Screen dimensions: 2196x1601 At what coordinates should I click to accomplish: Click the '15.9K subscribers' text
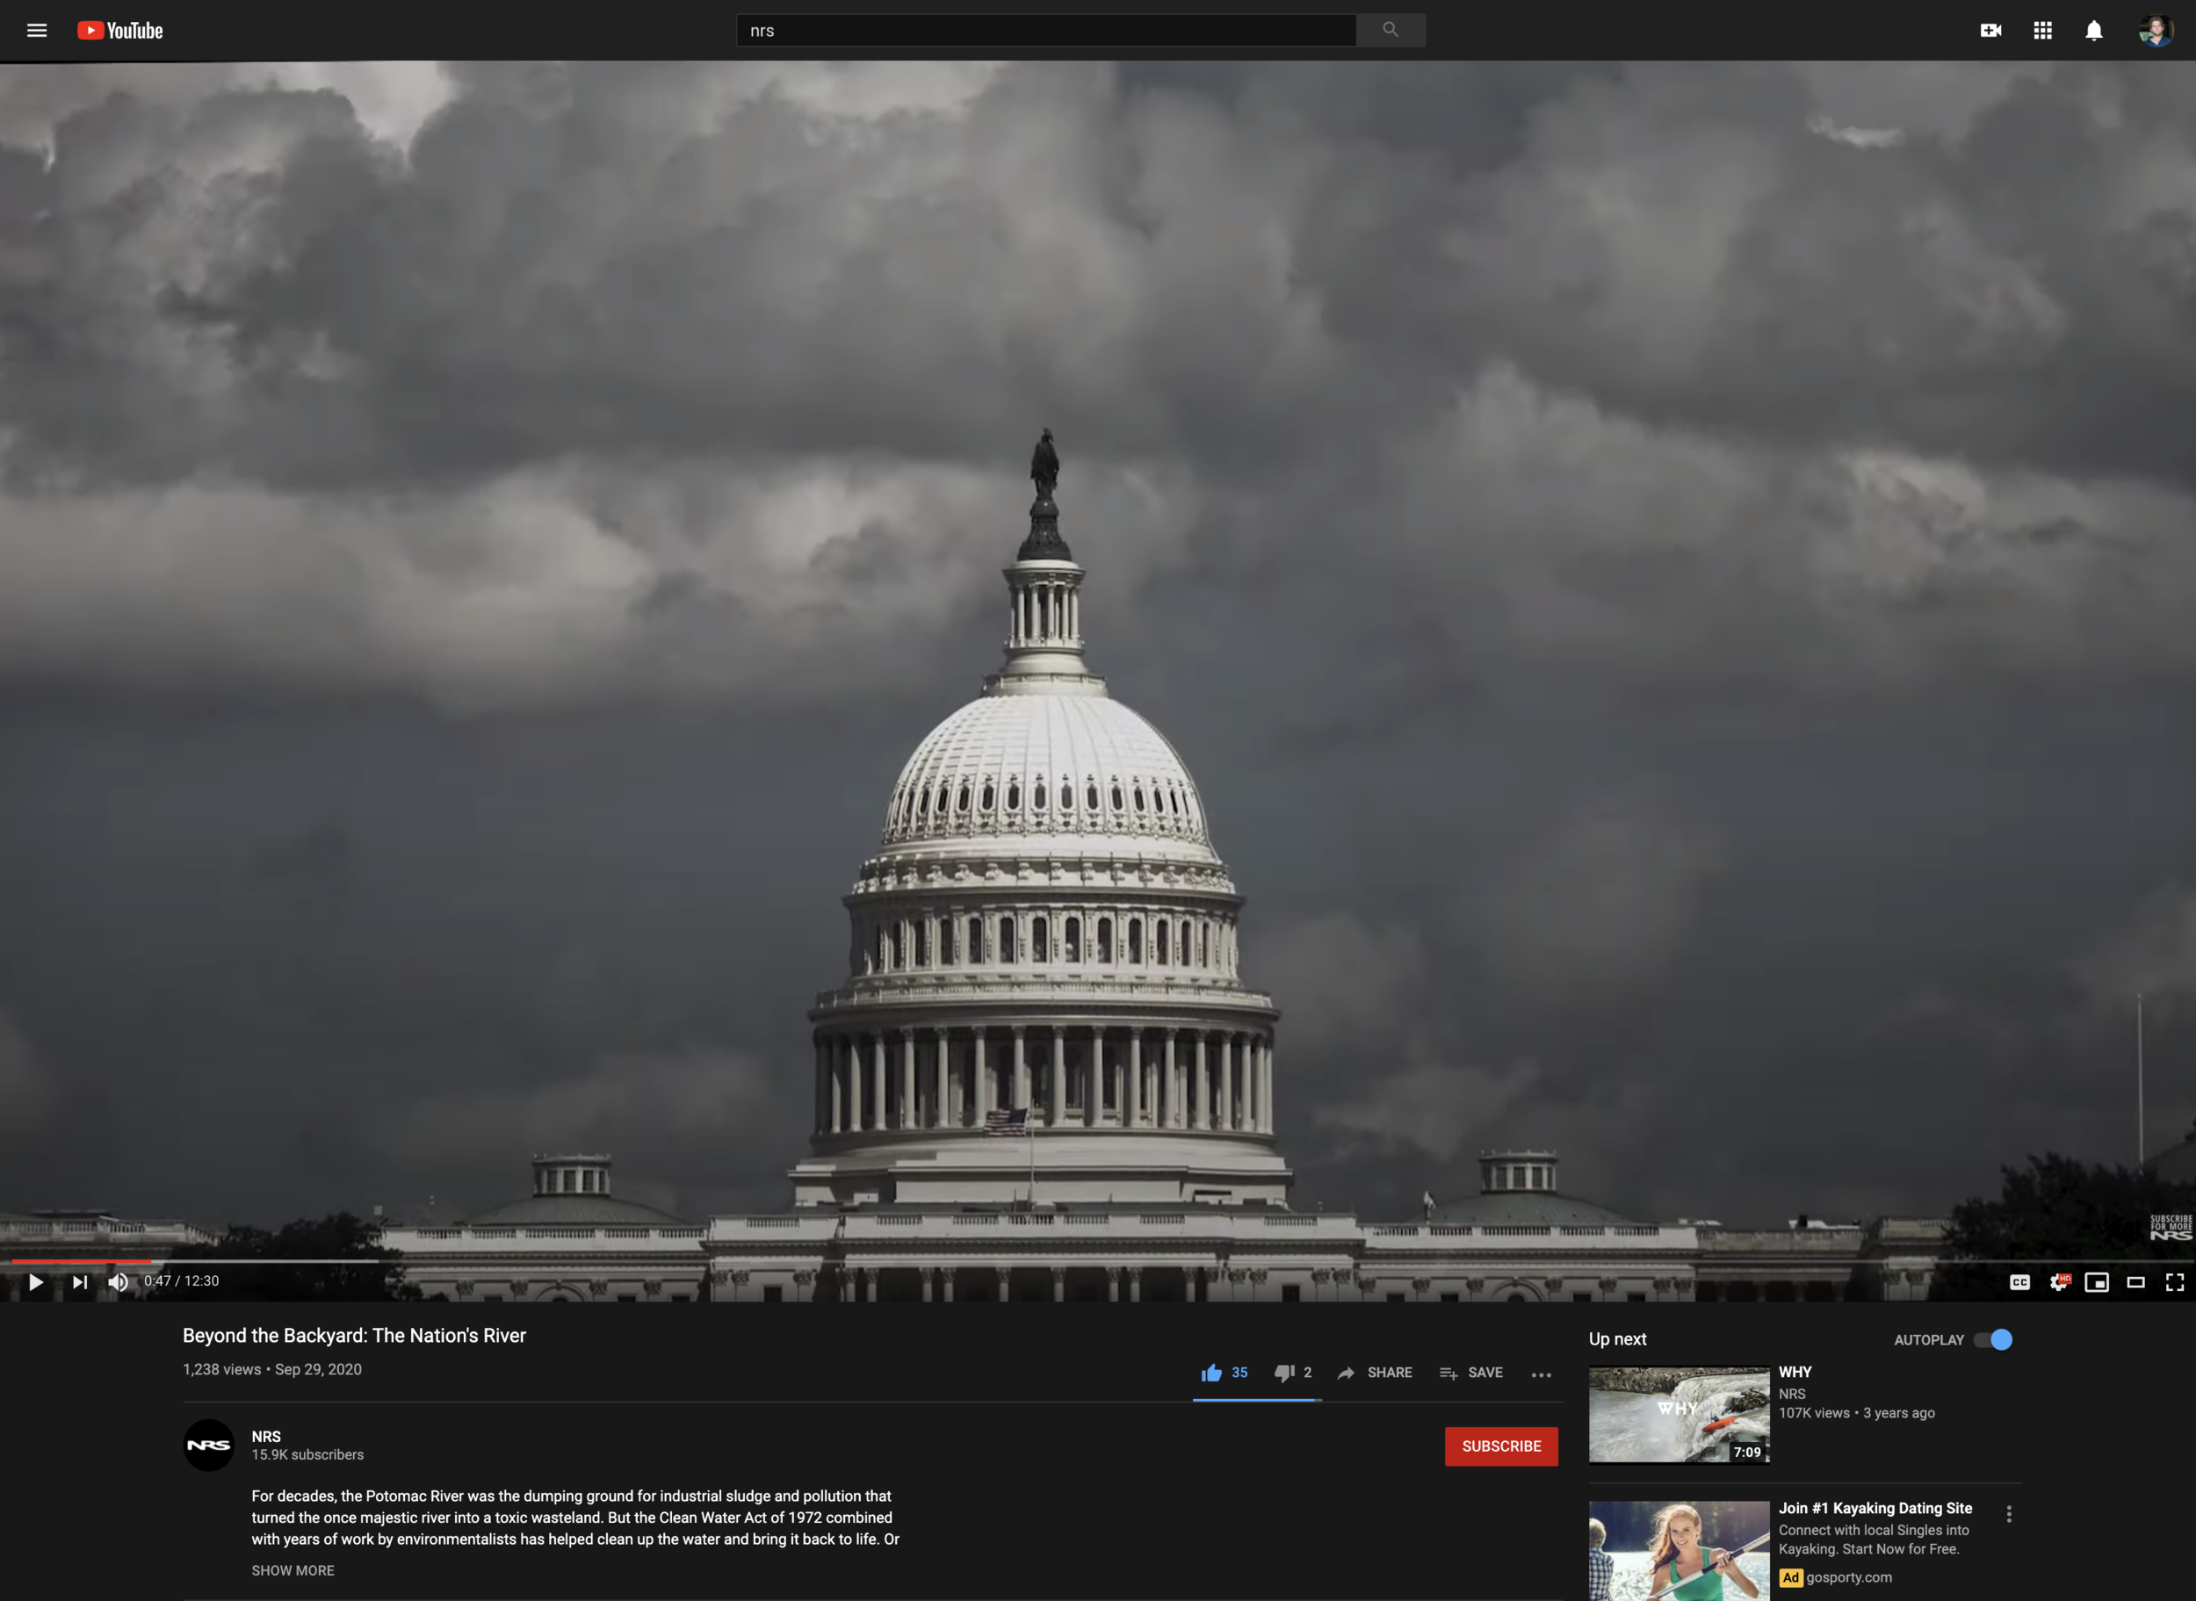[308, 1454]
